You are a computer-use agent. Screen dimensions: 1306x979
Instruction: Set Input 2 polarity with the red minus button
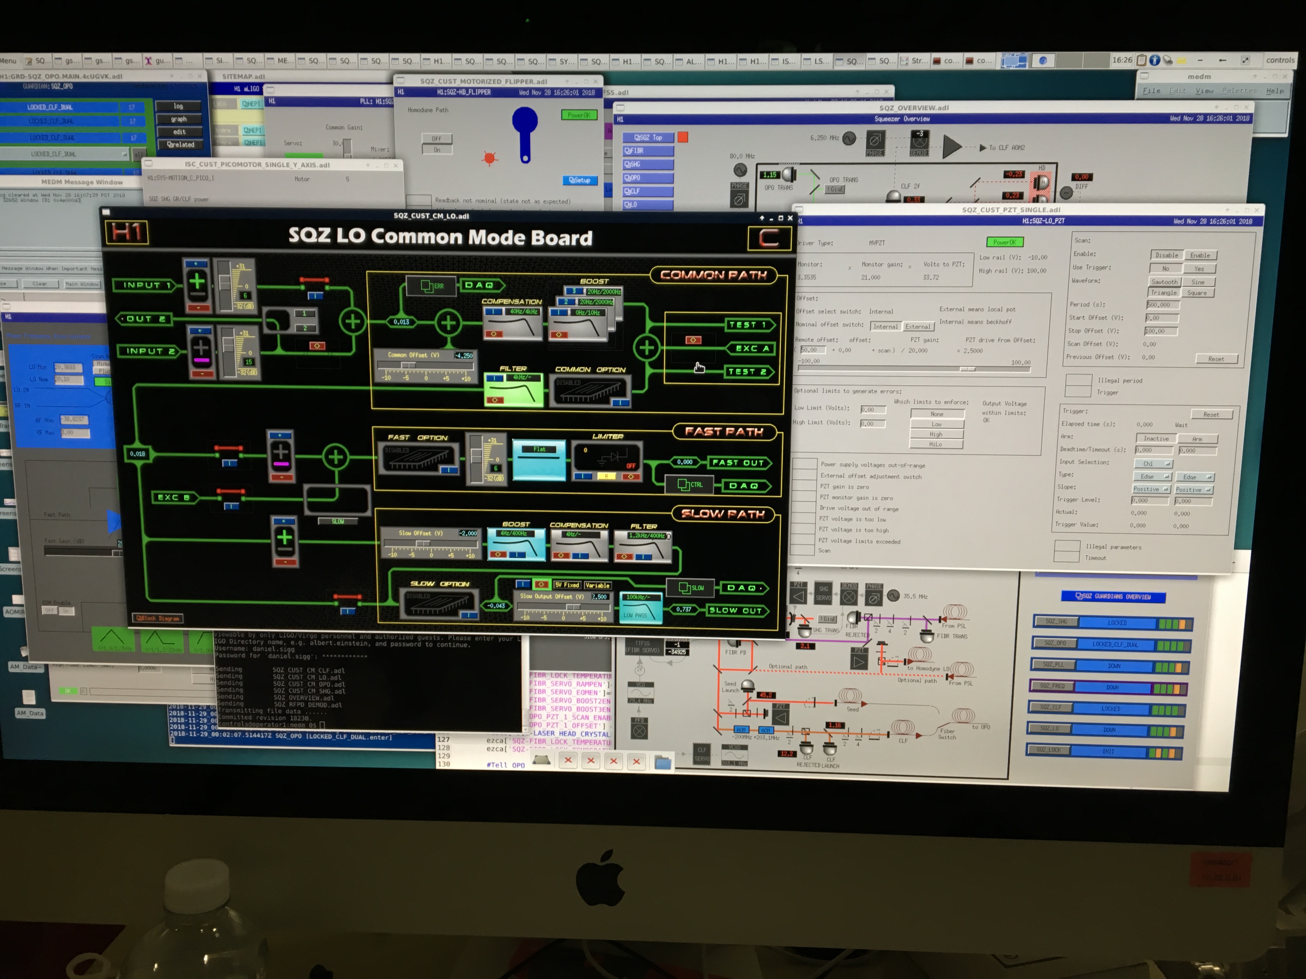click(x=202, y=374)
